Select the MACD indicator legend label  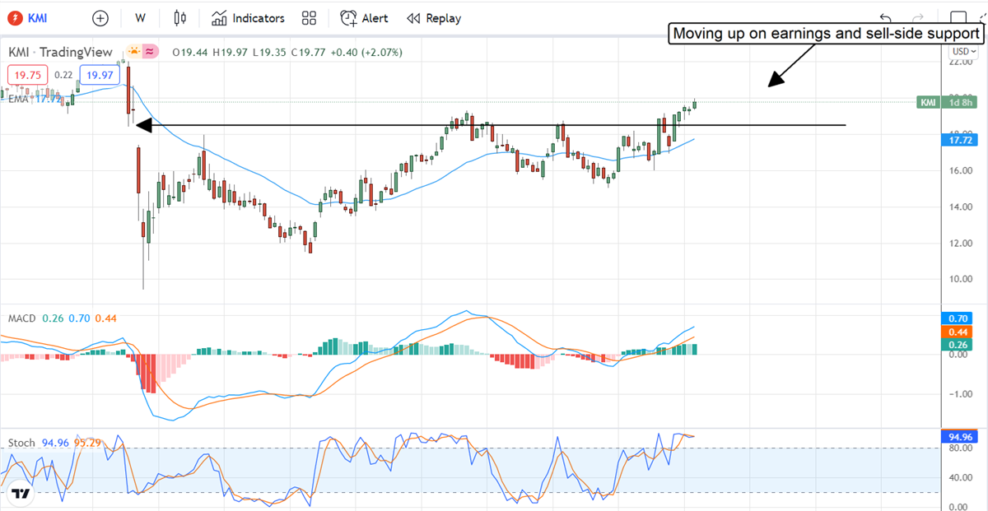(x=21, y=318)
